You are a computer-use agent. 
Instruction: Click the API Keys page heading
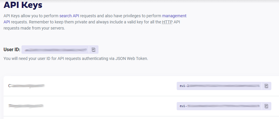tap(23, 5)
